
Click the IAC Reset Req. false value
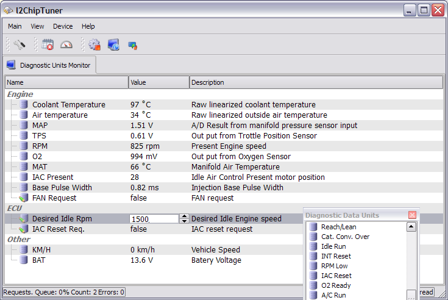pyautogui.click(x=138, y=229)
